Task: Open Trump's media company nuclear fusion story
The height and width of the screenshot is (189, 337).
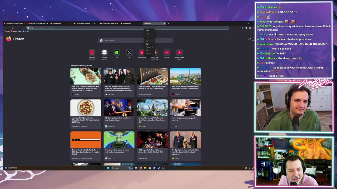Action: [x=119, y=146]
